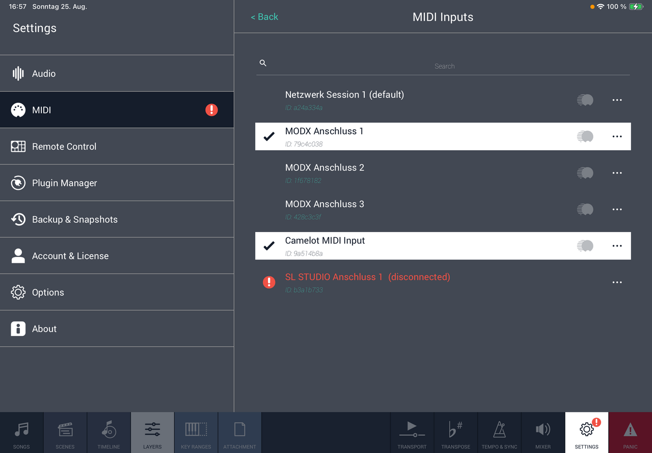Click the SL STUDIO disconnected error icon
Image resolution: width=652 pixels, height=453 pixels.
point(269,282)
